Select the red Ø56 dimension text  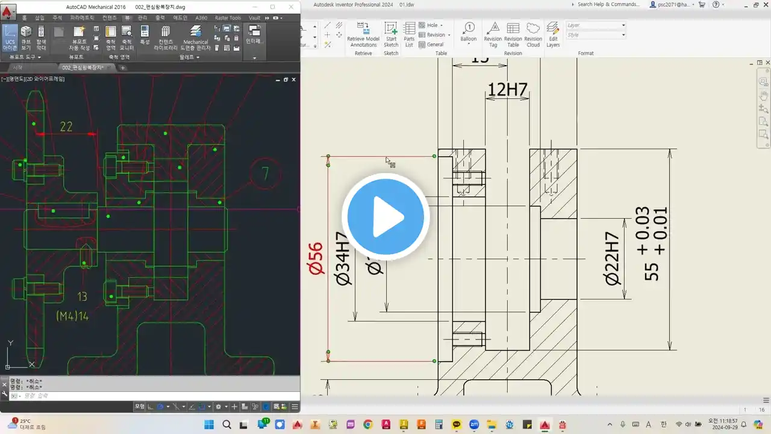[316, 259]
